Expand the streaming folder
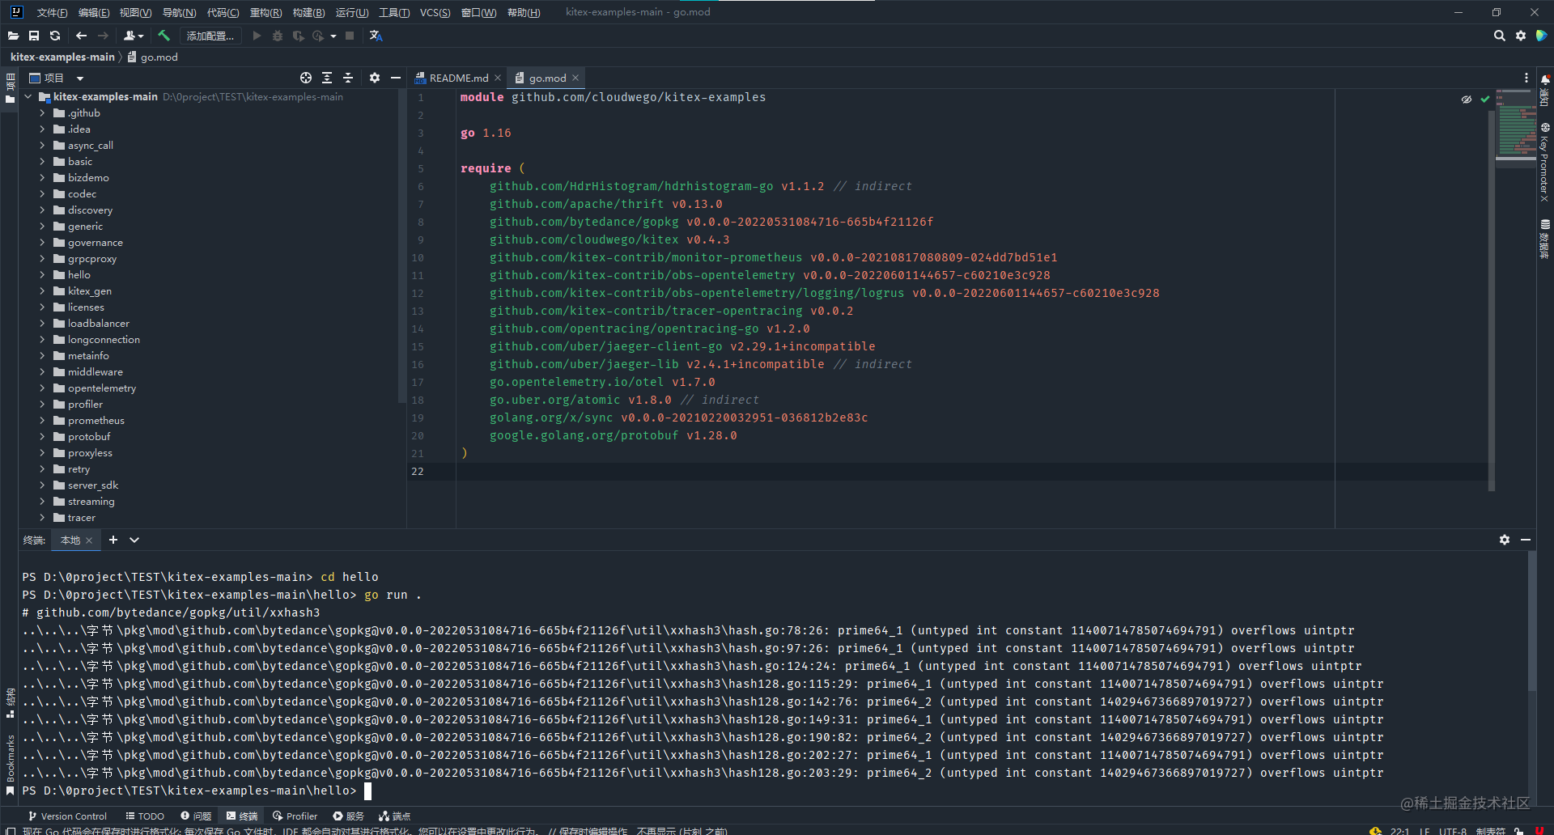This screenshot has height=835, width=1554. pos(42,502)
